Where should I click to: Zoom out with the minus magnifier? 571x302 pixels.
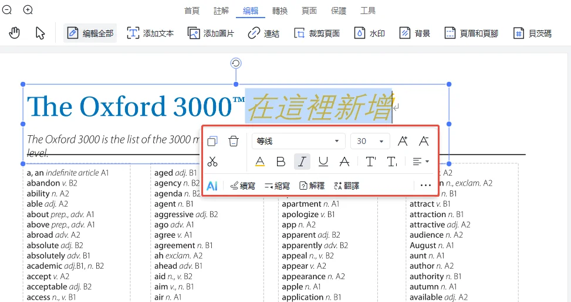click(7, 10)
